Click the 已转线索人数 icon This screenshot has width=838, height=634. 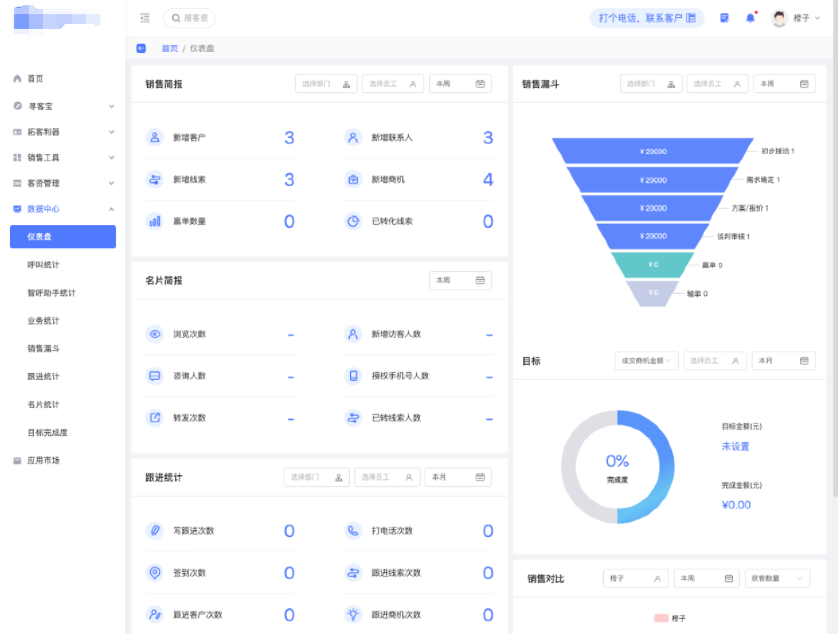click(x=353, y=418)
